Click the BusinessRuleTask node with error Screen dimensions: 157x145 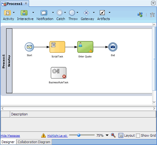(x=58, y=73)
